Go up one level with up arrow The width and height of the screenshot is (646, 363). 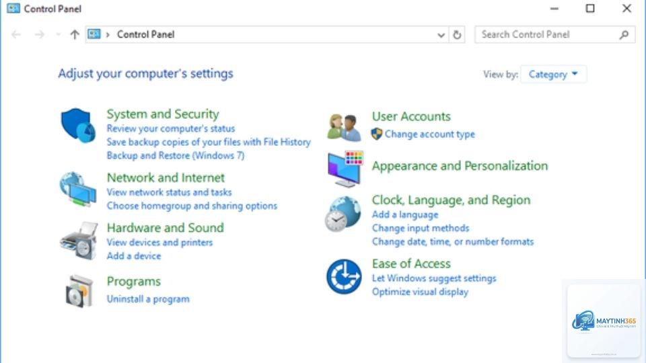75,34
